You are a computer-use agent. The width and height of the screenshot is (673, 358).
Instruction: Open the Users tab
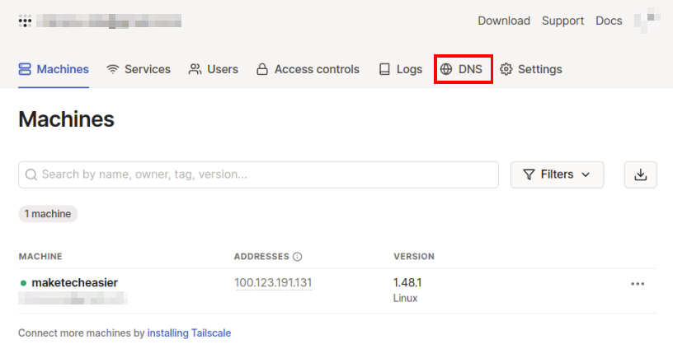(x=214, y=69)
